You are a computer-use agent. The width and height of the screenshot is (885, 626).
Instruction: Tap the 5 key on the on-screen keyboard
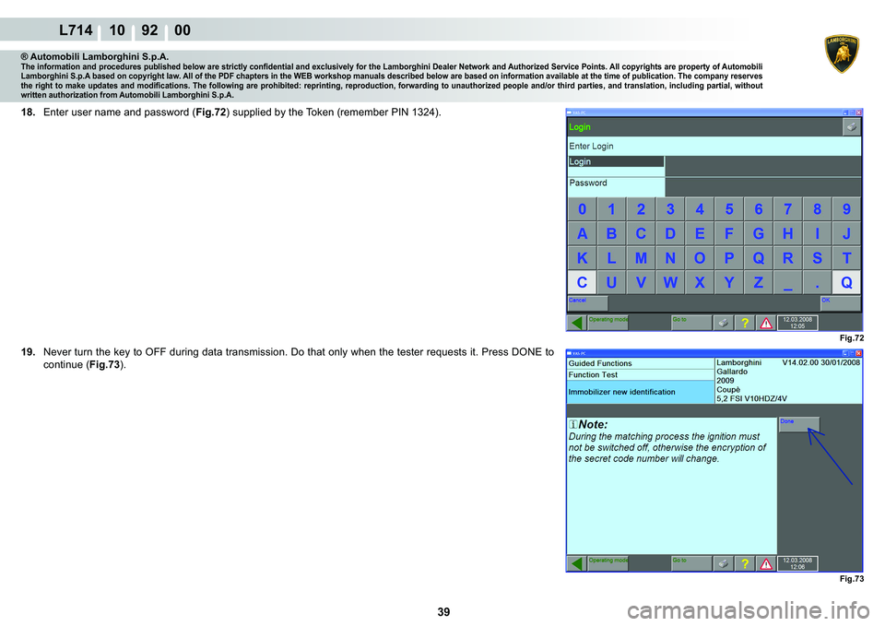729,209
